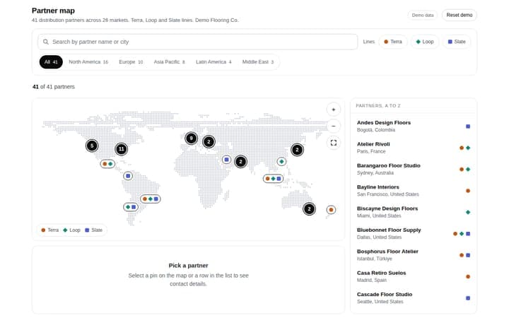Image resolution: width=509 pixels, height=318 pixels.
Task: Toggle the Terra line filter
Action: point(393,42)
